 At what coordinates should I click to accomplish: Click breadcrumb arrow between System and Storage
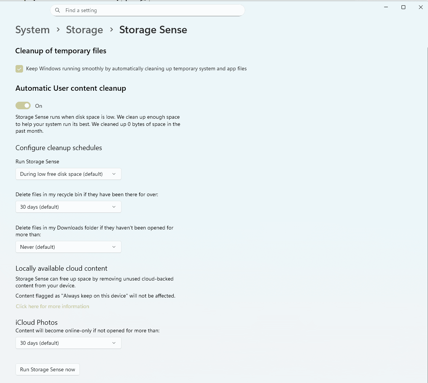pos(58,29)
